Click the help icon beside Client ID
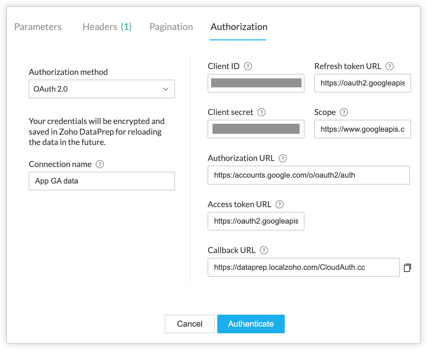Image resolution: width=427 pixels, height=350 pixels. (248, 66)
